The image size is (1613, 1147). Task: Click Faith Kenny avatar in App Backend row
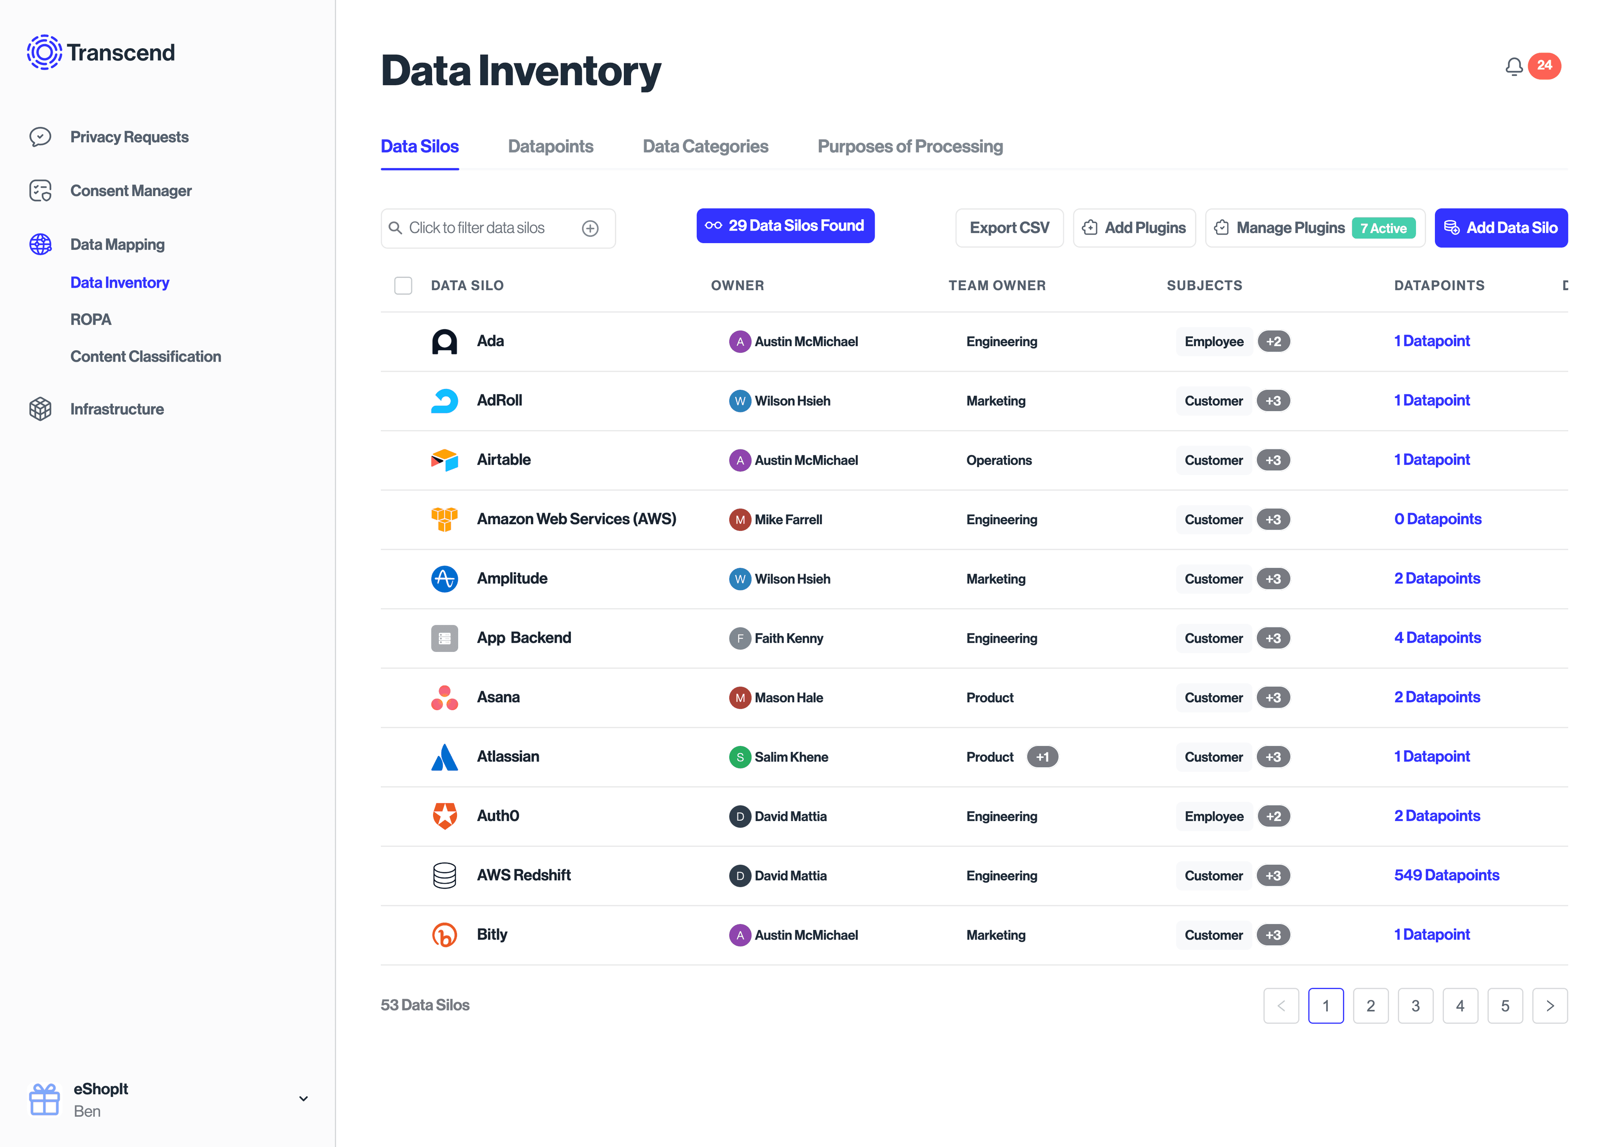[739, 638]
